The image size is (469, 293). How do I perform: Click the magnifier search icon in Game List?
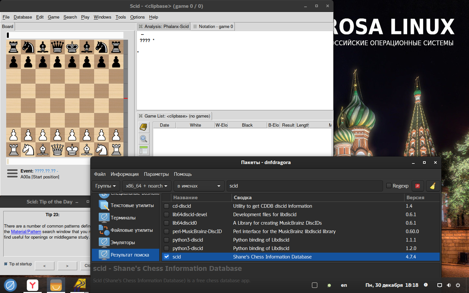coord(144,139)
